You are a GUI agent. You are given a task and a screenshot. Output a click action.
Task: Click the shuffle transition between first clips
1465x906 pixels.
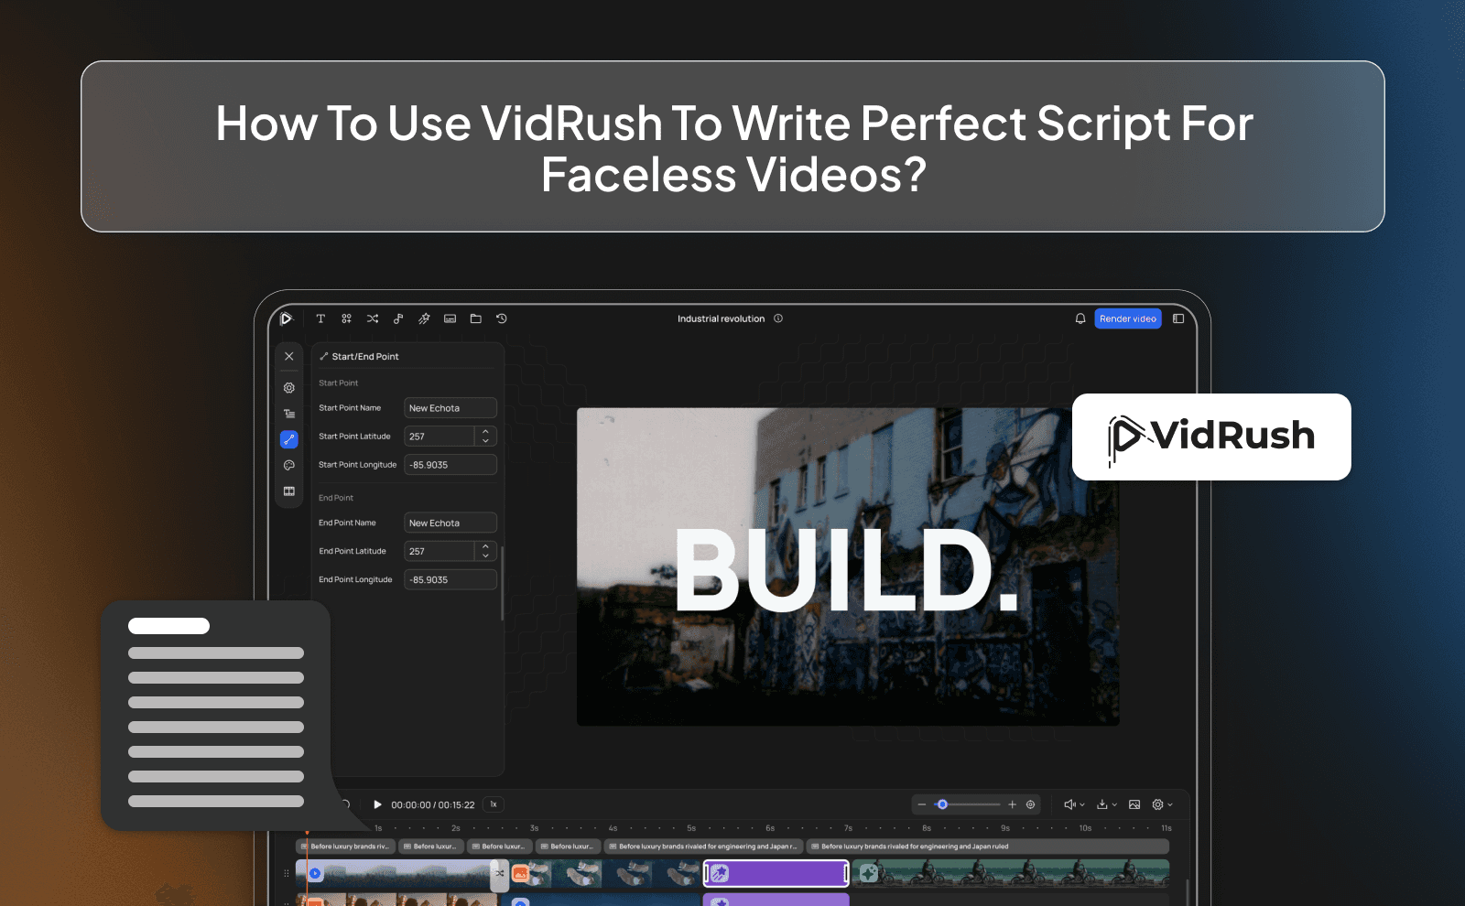pyautogui.click(x=500, y=874)
